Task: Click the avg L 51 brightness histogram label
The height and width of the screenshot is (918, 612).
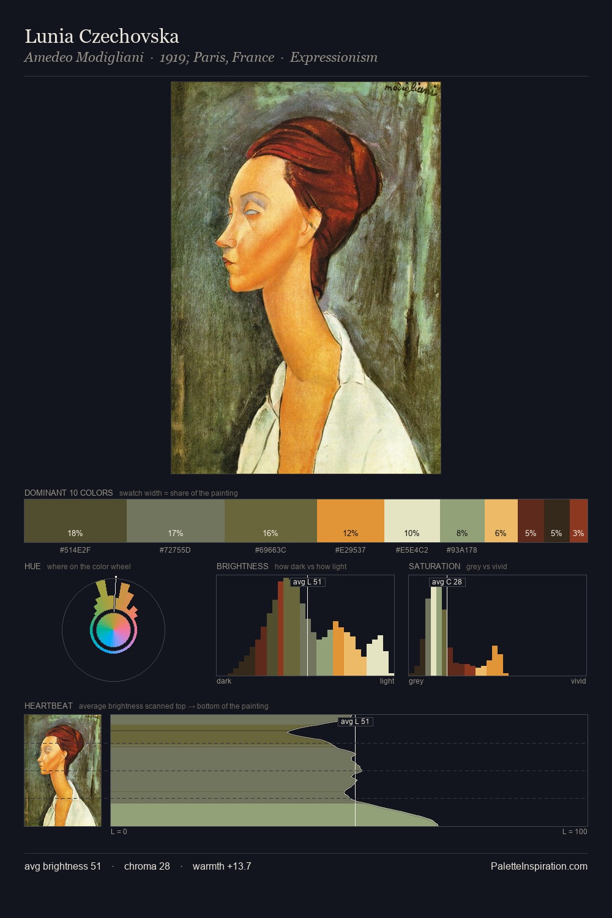Action: coord(308,582)
